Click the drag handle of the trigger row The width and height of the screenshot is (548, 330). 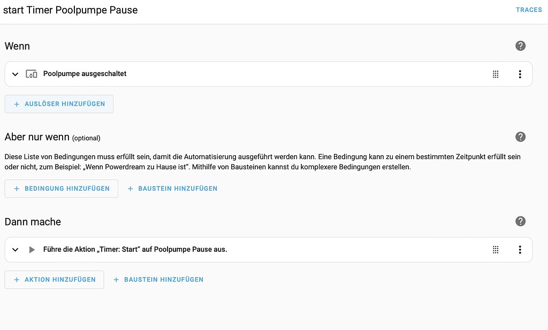pyautogui.click(x=496, y=74)
